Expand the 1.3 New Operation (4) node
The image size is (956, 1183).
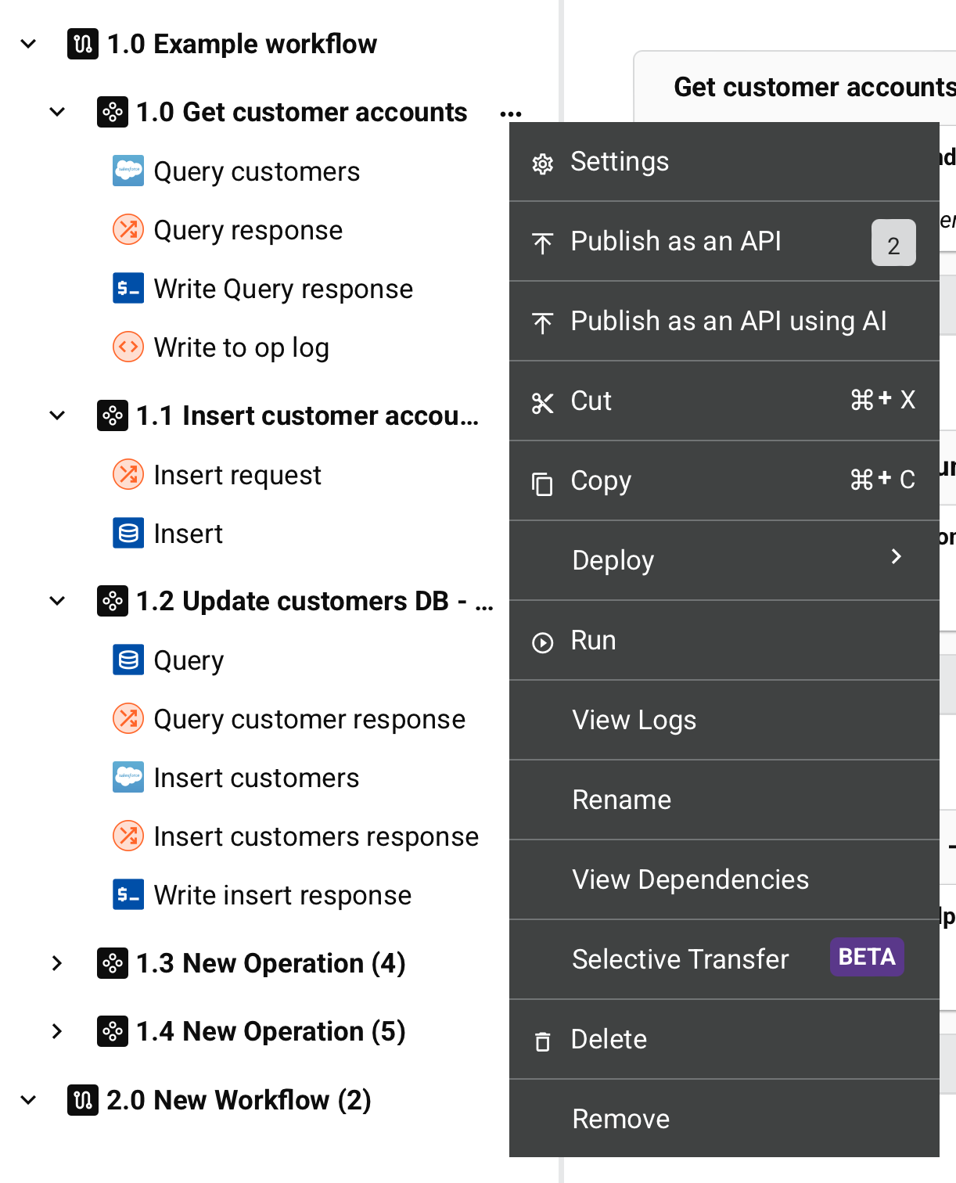click(x=57, y=963)
